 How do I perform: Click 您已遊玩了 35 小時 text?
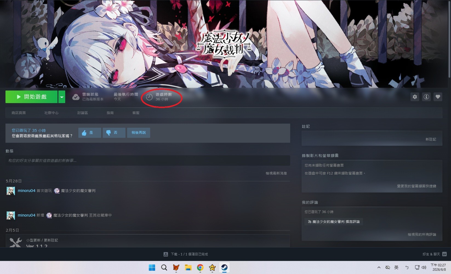29,130
